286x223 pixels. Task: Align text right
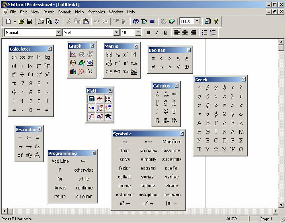[x=193, y=32]
